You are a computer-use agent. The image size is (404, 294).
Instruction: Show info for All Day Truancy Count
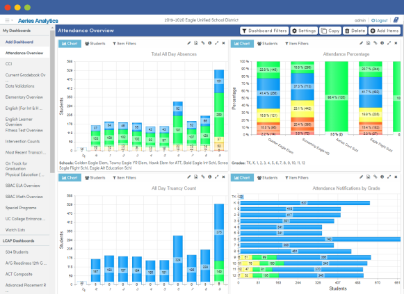tap(210, 177)
